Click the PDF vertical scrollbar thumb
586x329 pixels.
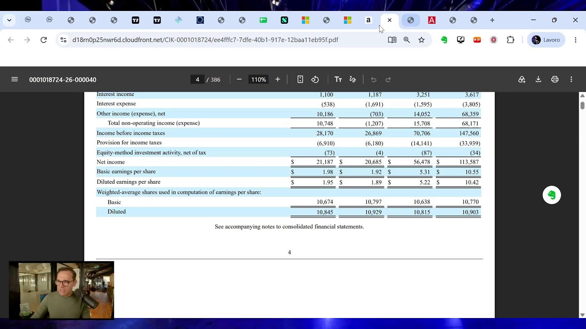coord(582,106)
